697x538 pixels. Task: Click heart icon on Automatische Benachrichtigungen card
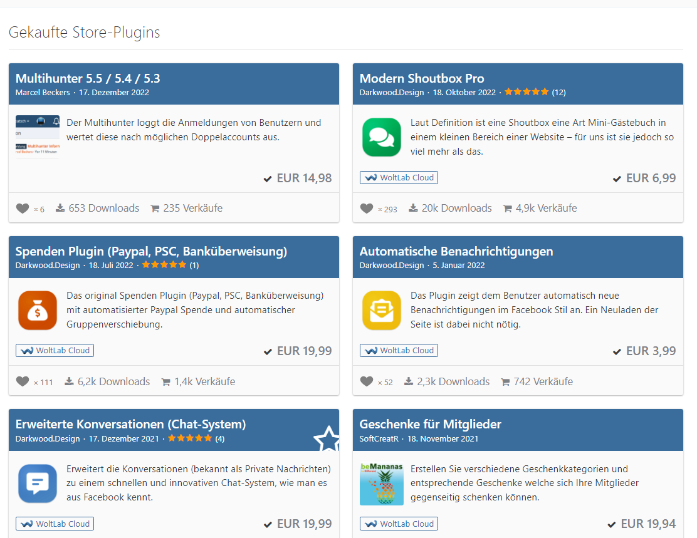tap(367, 381)
